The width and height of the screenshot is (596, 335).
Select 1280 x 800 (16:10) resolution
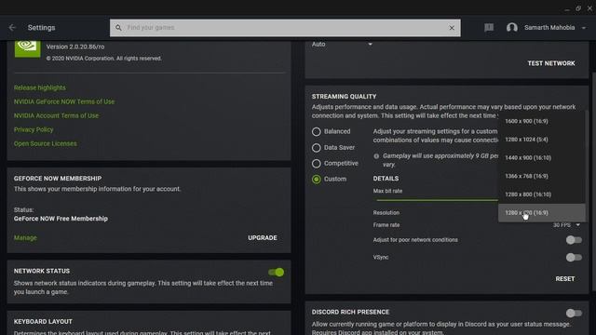pyautogui.click(x=542, y=194)
